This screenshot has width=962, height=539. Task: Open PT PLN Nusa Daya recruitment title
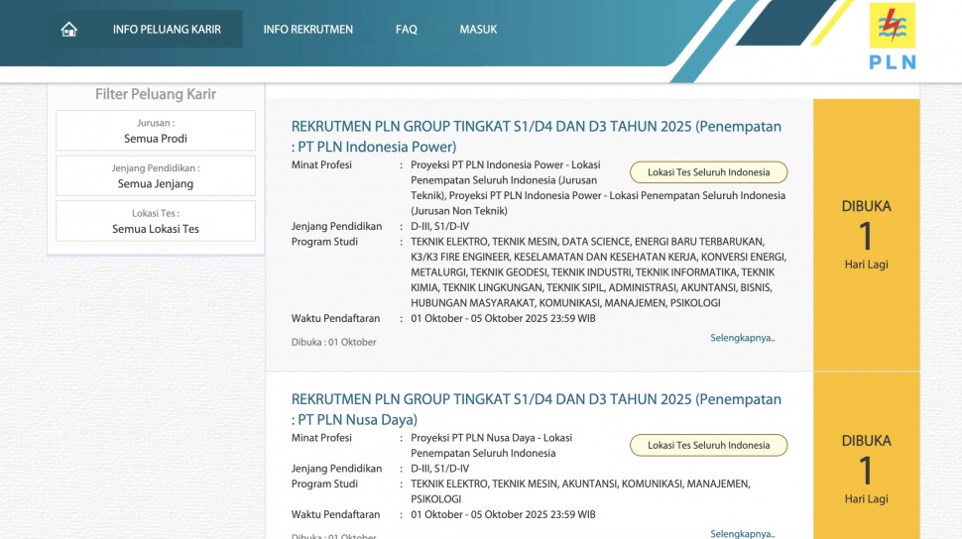click(x=537, y=409)
